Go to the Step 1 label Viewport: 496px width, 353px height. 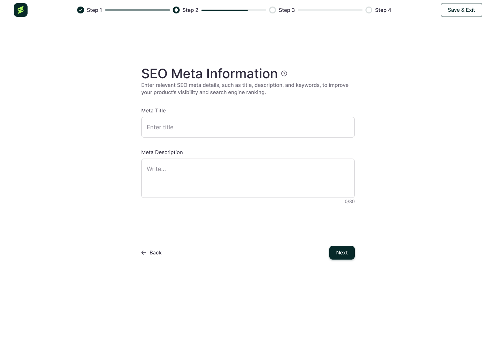[x=94, y=10]
